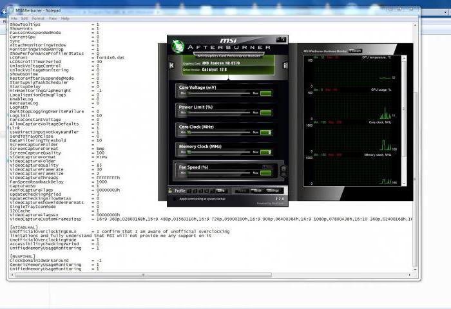
Task: Click the Save profile button
Action: click(221, 191)
